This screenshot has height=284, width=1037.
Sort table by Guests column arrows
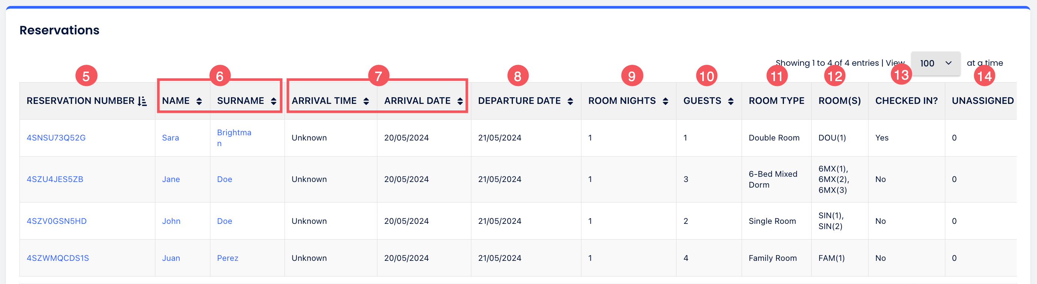[730, 101]
